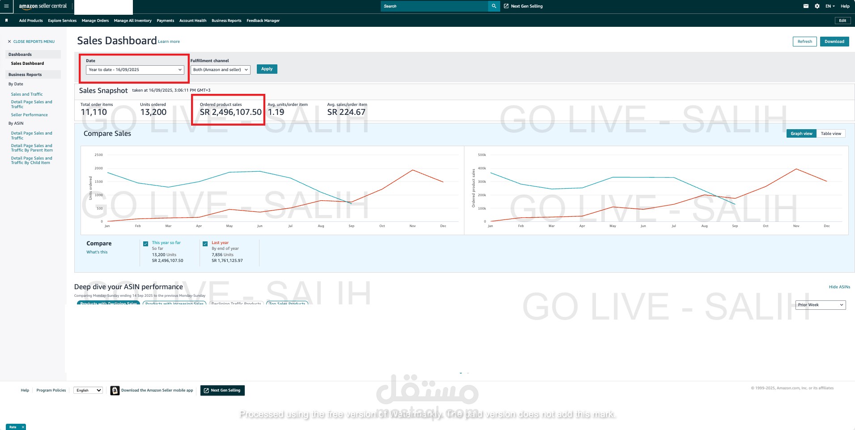
Task: Click Program Policies in footer
Action: (51, 390)
